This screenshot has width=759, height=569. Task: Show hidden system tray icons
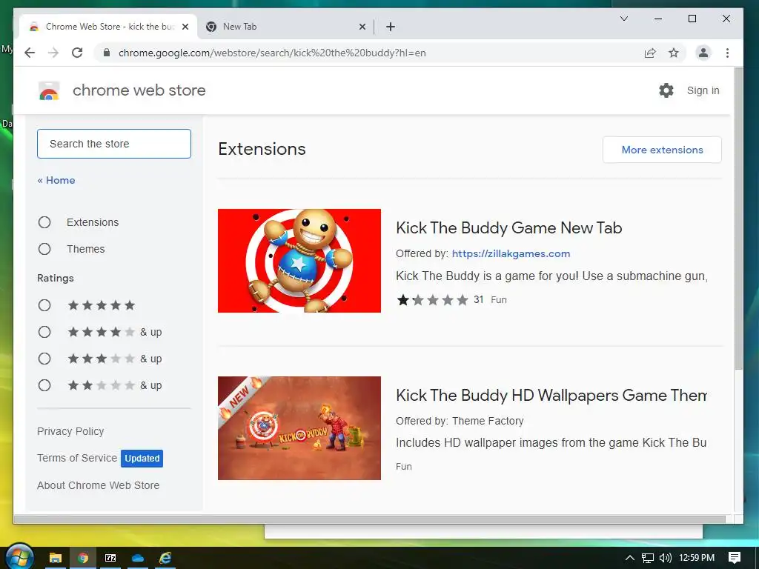point(629,558)
